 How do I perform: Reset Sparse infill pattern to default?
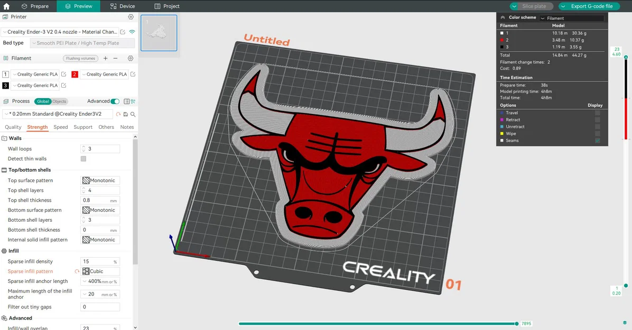pos(77,271)
